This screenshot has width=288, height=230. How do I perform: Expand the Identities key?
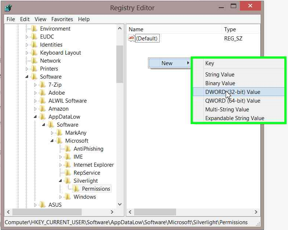[27, 45]
